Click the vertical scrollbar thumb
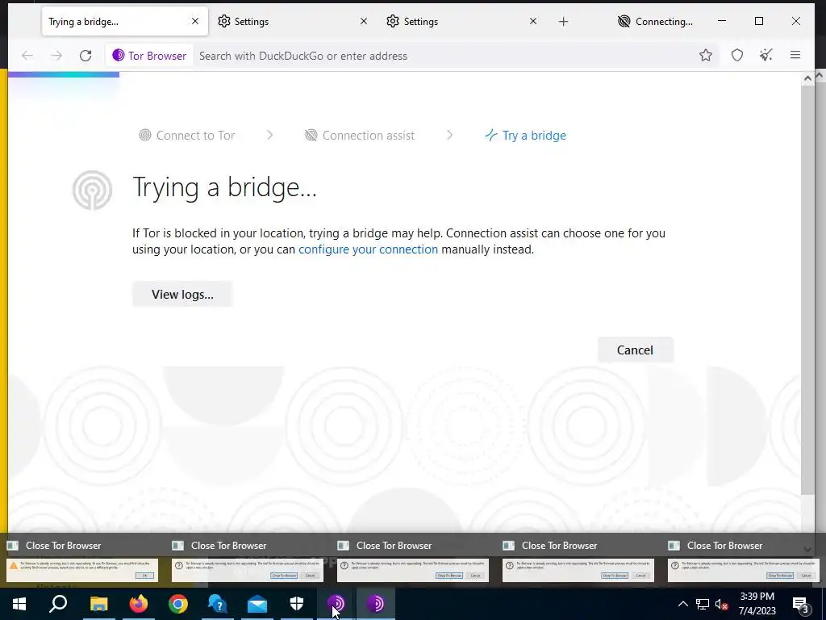Screen dimensions: 826x620 [x=807, y=290]
